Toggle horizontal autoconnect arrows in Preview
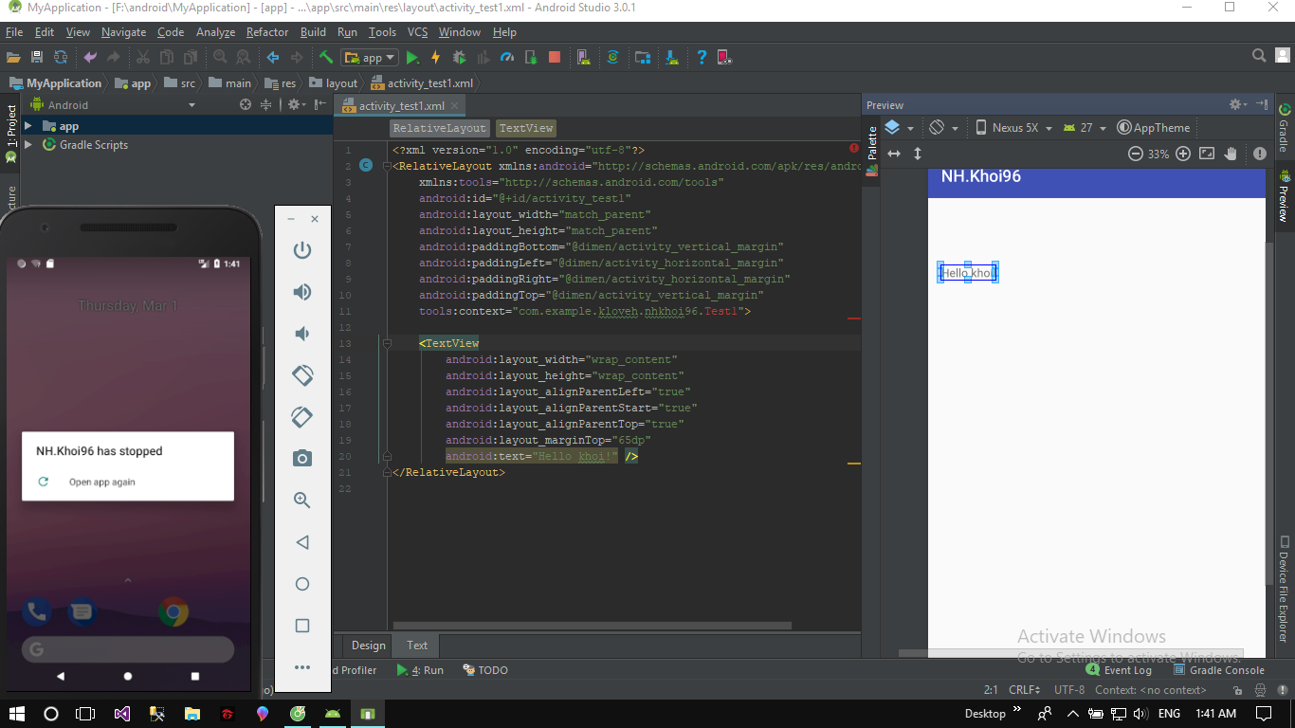1295x728 pixels. 893,154
